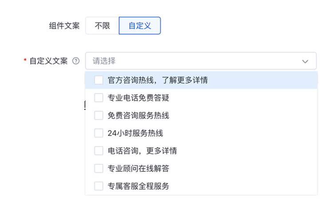Tick the 专业电话免费答疑 checkbox
Screen dimensions: 334x210
[99, 98]
